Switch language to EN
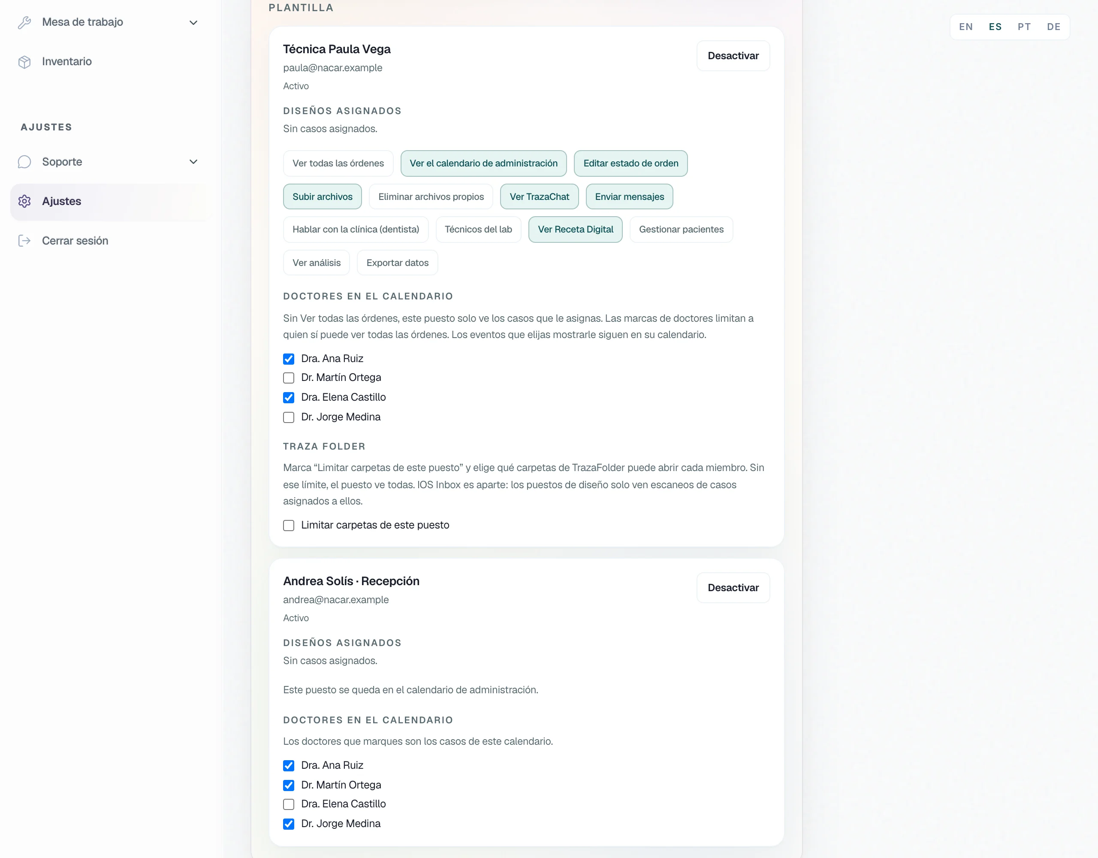 pos(966,27)
